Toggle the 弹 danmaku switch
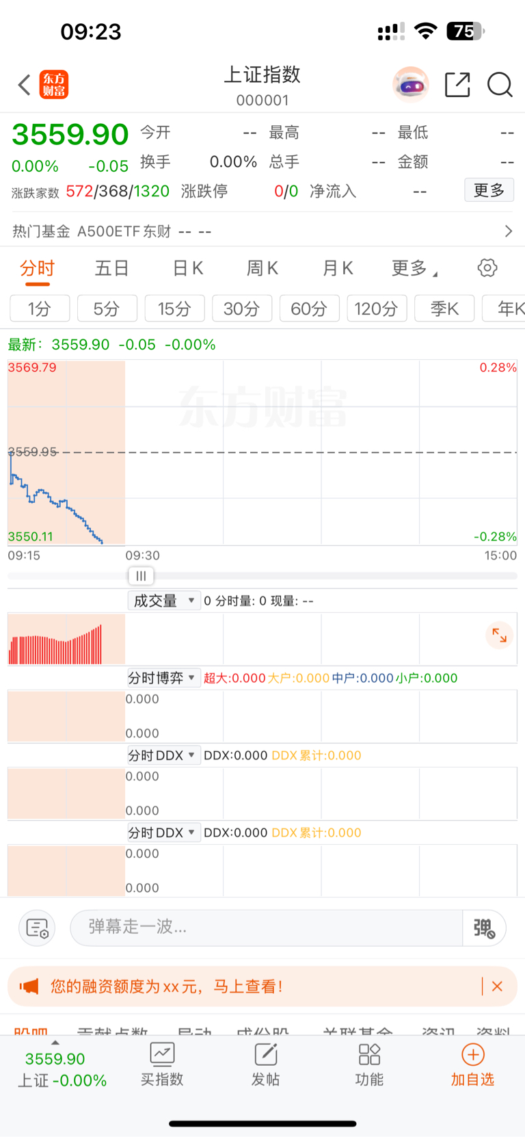Image resolution: width=525 pixels, height=1137 pixels. [x=484, y=928]
